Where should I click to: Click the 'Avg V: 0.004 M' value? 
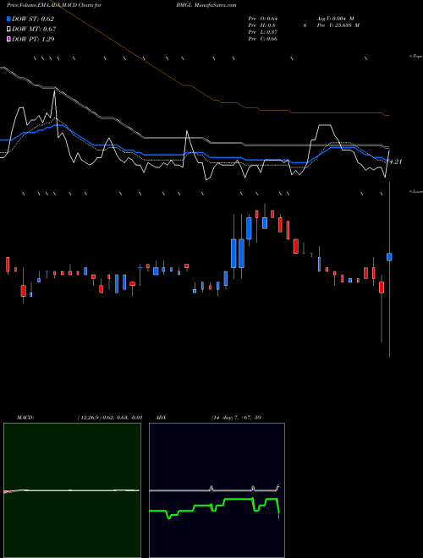pos(336,19)
